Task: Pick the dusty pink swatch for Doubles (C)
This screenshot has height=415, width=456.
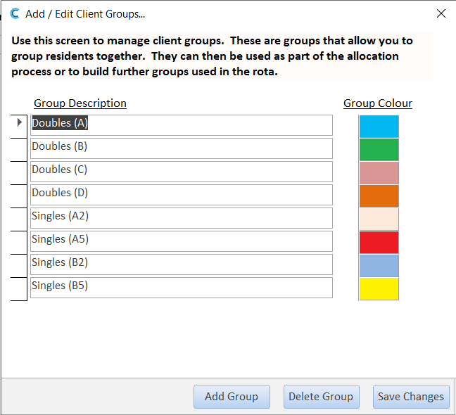Action: point(379,173)
